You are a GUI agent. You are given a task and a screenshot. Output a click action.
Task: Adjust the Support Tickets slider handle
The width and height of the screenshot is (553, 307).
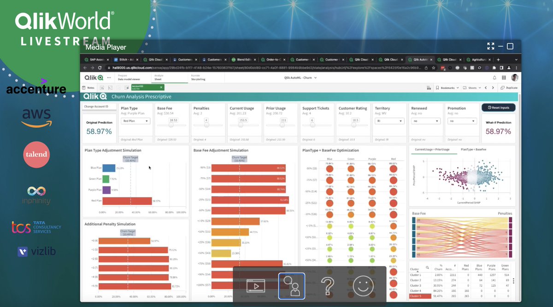point(312,125)
